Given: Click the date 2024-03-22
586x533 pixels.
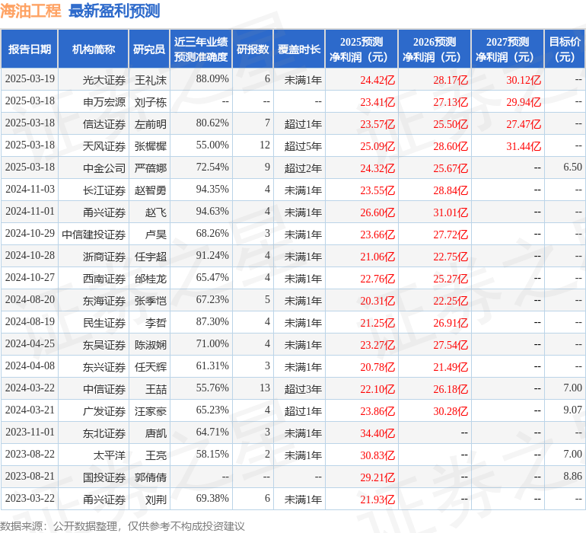Looking at the screenshot, I should (30, 388).
